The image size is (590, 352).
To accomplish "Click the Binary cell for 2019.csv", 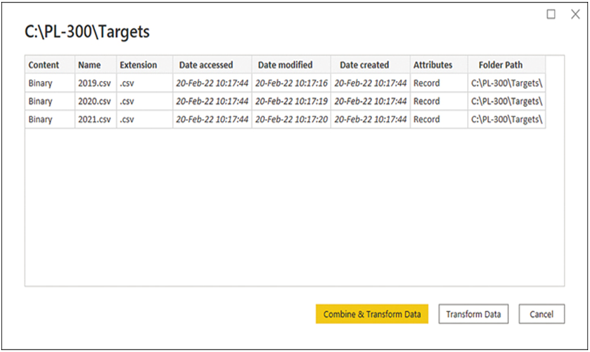I will pyautogui.click(x=49, y=83).
